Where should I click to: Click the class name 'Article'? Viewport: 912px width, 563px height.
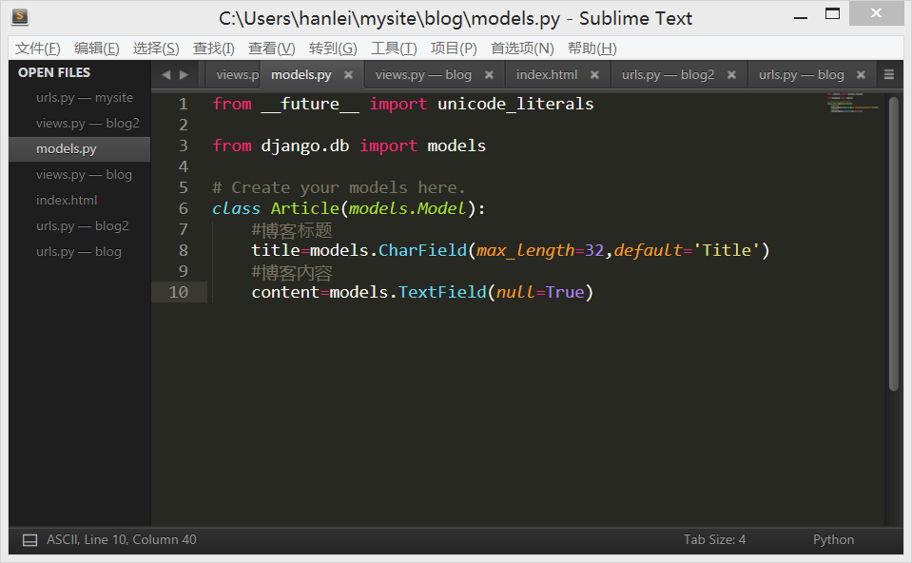pyautogui.click(x=304, y=209)
